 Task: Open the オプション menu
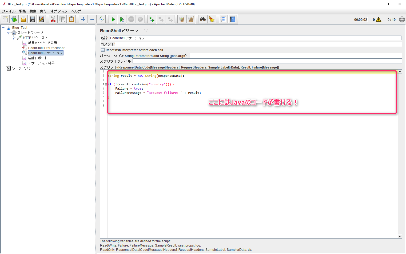click(x=59, y=11)
